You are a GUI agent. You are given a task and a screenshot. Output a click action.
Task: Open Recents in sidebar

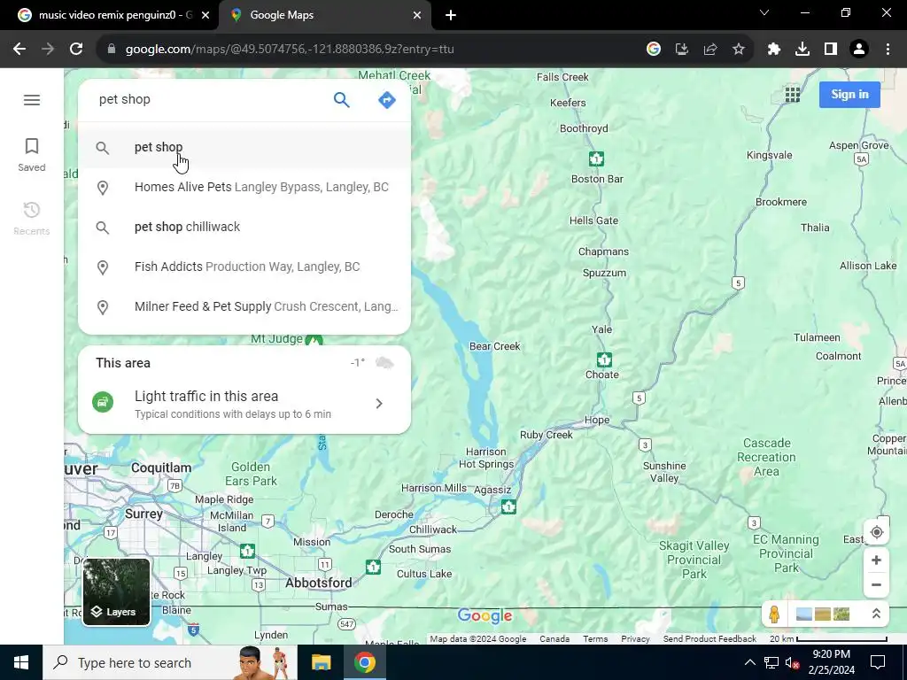[31, 218]
